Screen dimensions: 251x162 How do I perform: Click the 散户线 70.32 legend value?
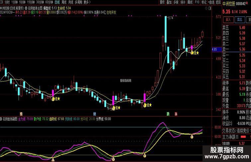(41, 119)
